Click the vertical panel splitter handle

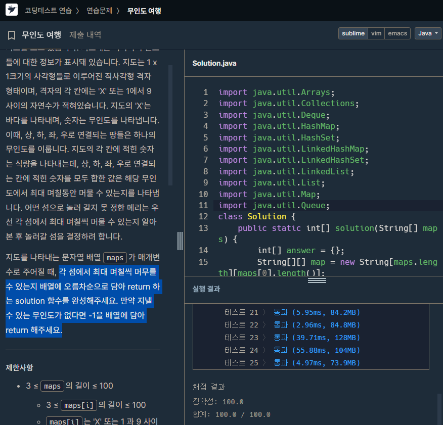pos(180,241)
